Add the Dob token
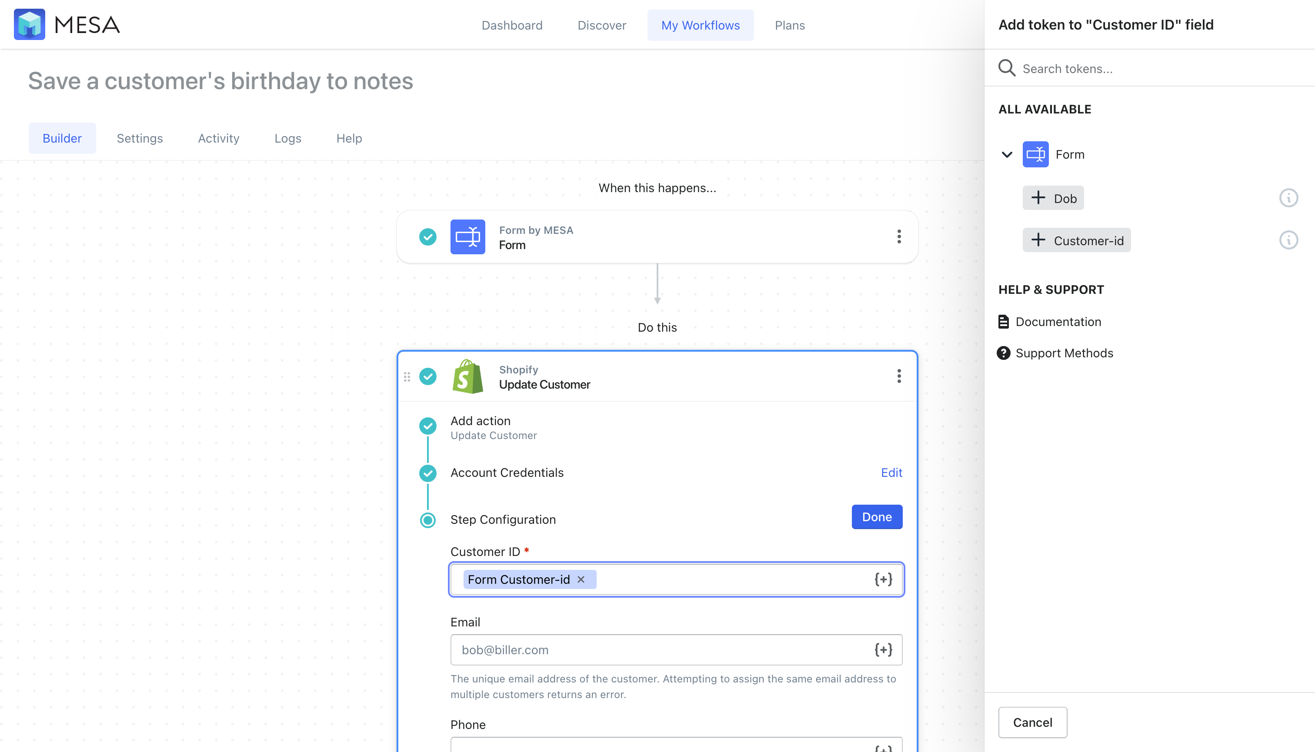The width and height of the screenshot is (1315, 752). pyautogui.click(x=1053, y=198)
